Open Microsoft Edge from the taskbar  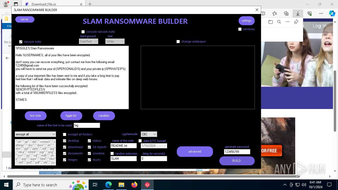point(109,185)
